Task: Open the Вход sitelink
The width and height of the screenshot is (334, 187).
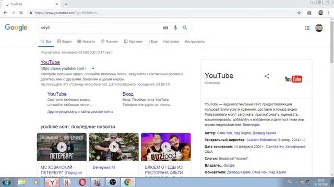Action: [128, 94]
